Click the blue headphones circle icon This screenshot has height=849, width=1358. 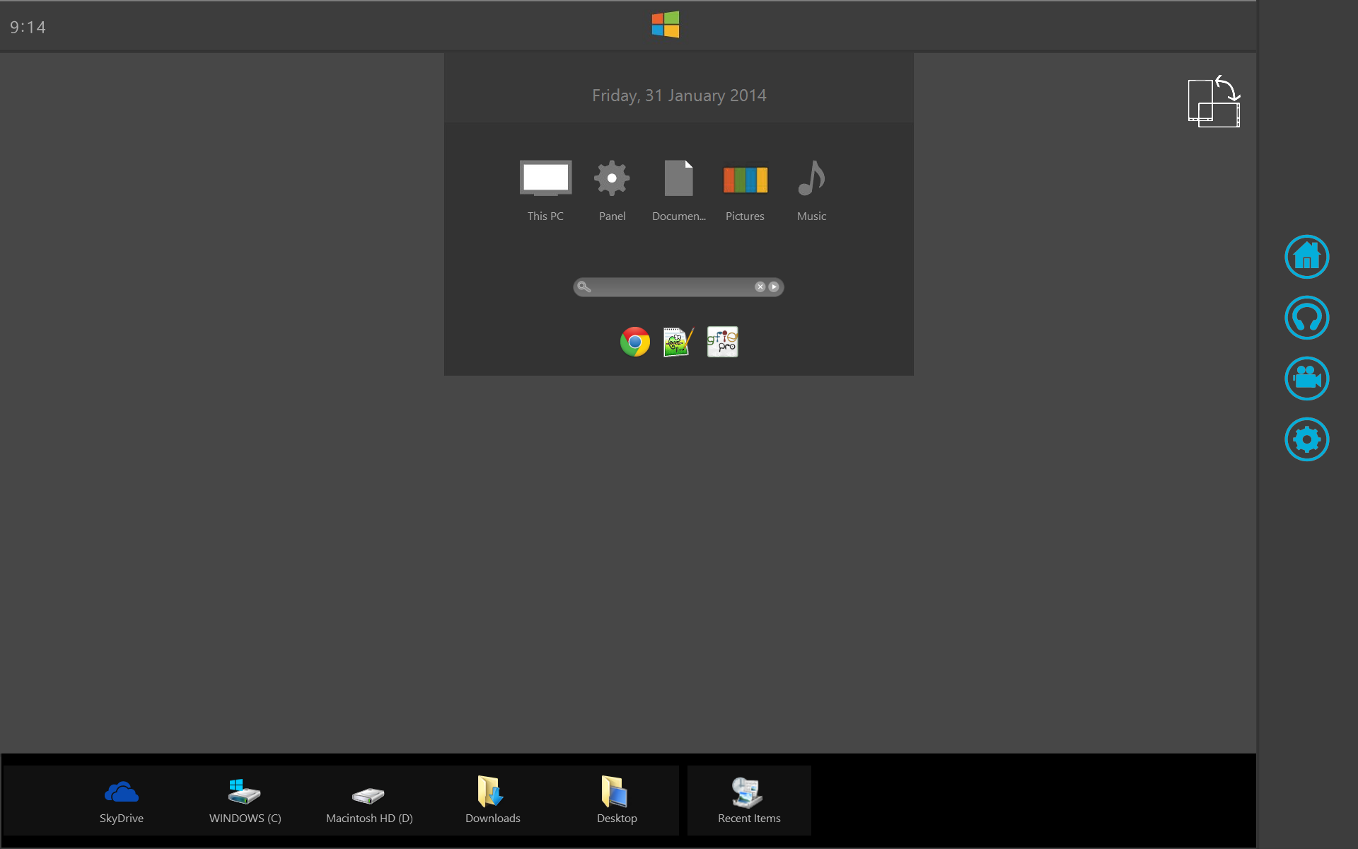click(1306, 318)
